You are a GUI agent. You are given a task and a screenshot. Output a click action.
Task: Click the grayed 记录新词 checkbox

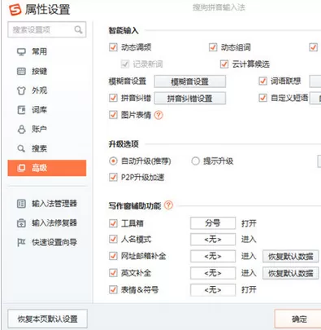pos(125,64)
